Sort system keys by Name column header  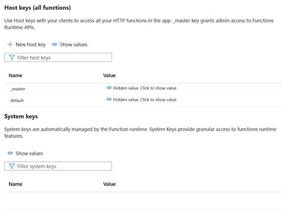[x=15, y=184]
